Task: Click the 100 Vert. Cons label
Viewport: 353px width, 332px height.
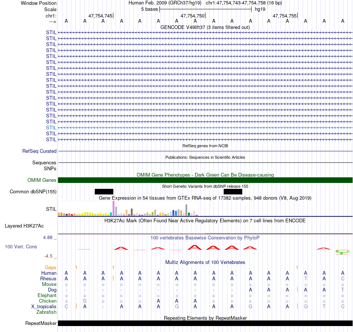Action: (x=21, y=246)
